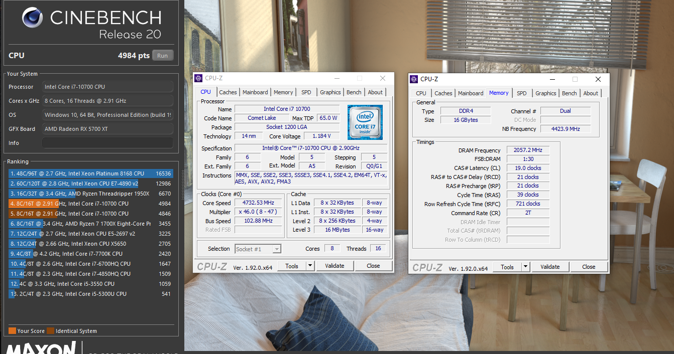Click Tools button in the CPU-Z Memory window
The width and height of the screenshot is (674, 354).
point(507,267)
